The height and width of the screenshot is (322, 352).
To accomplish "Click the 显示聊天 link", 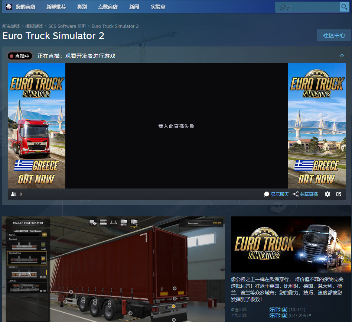I will click(280, 194).
